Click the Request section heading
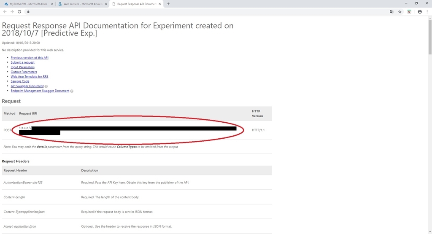 click(x=11, y=101)
